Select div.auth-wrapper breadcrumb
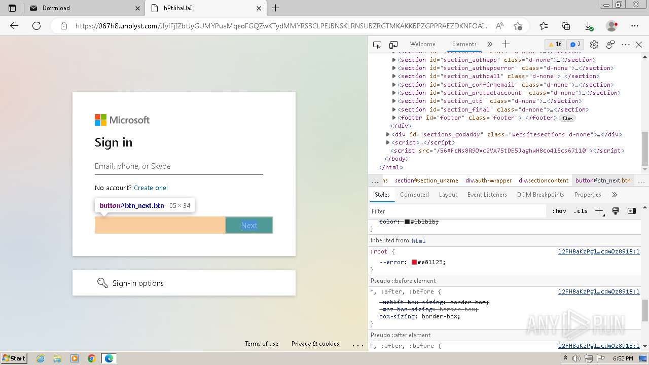The width and height of the screenshot is (649, 365). click(x=489, y=180)
